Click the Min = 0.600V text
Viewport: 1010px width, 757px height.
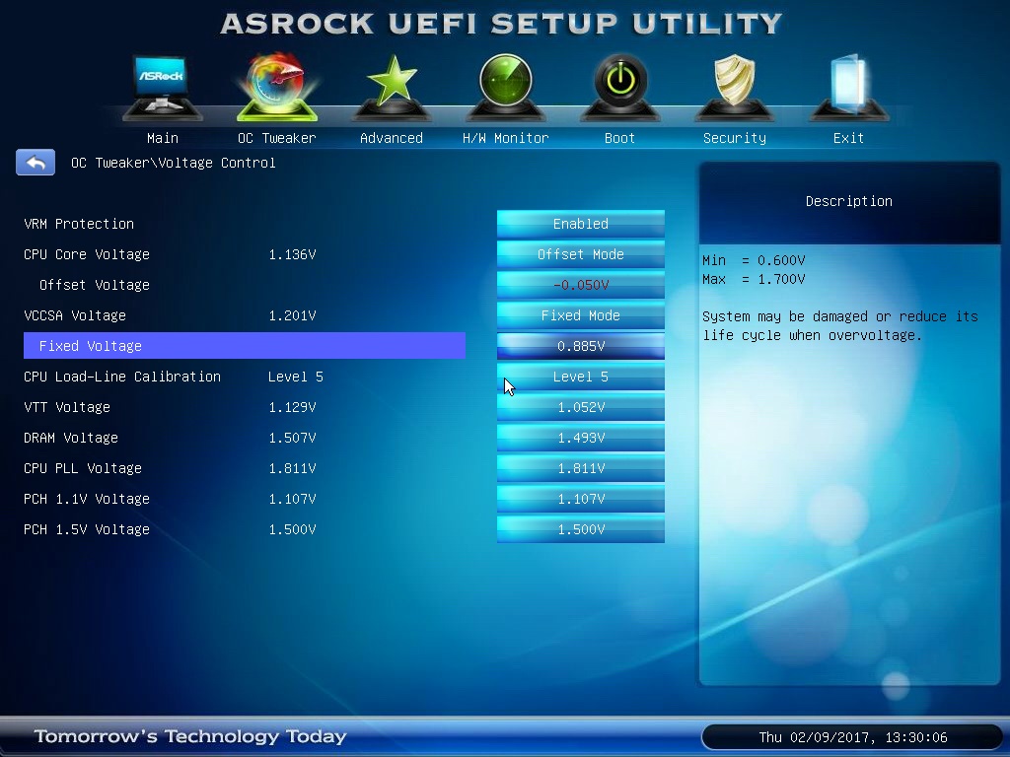coord(754,260)
